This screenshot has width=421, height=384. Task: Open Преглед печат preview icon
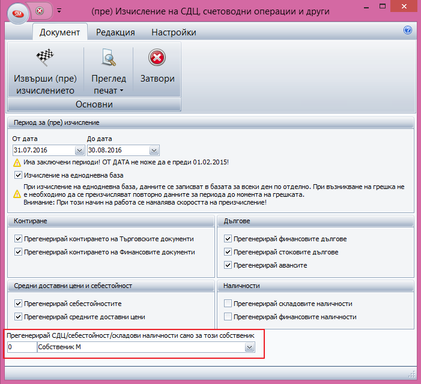point(109,57)
